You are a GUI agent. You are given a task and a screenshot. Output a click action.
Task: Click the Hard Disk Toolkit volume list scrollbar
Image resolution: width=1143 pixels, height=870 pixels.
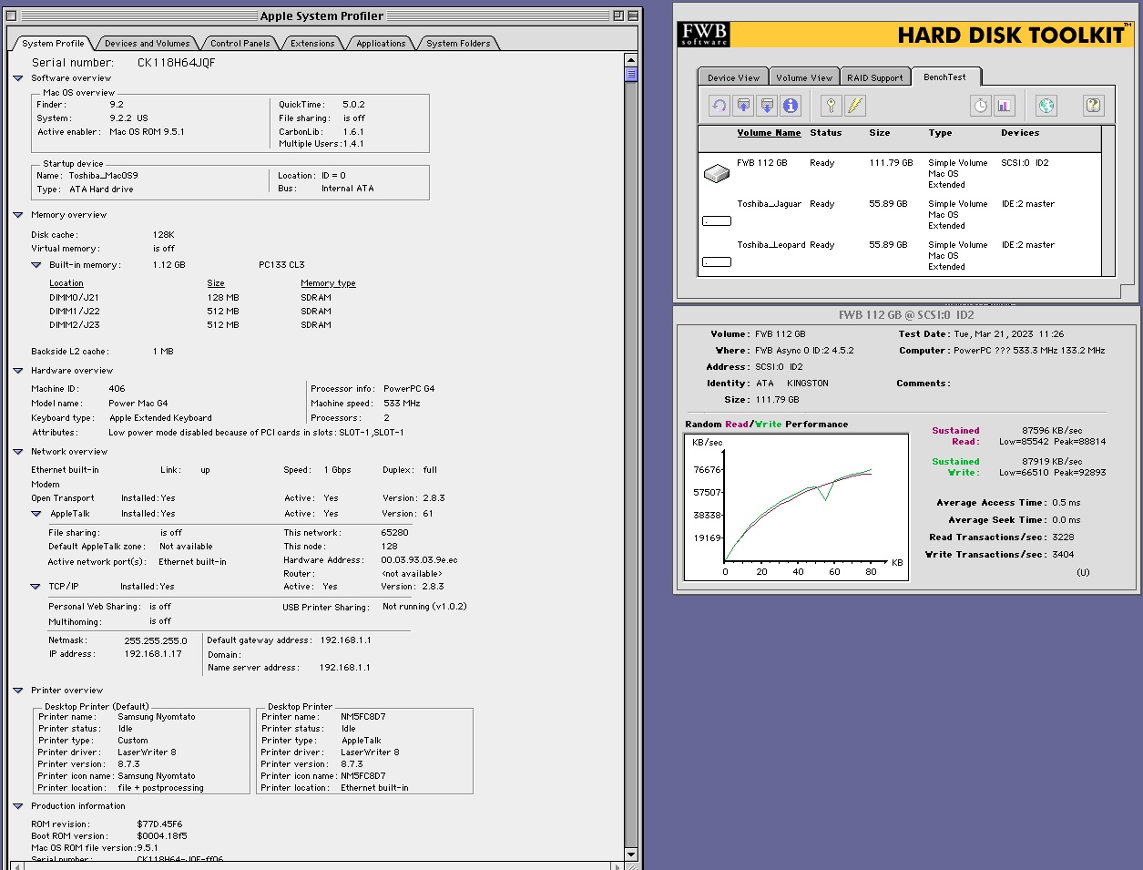pyautogui.click(x=1108, y=200)
